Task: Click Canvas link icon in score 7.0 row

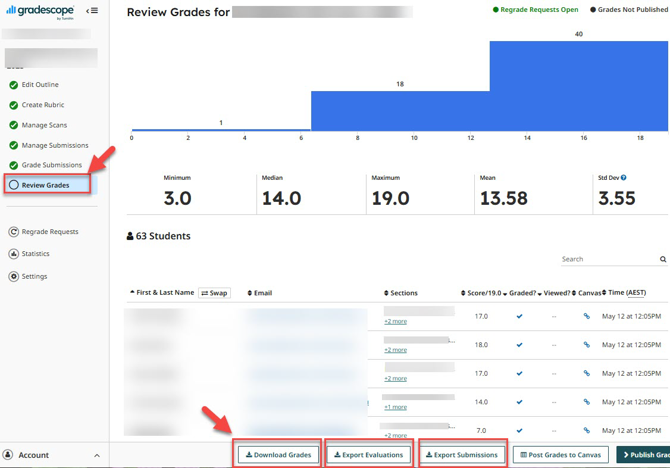Action: (587, 431)
